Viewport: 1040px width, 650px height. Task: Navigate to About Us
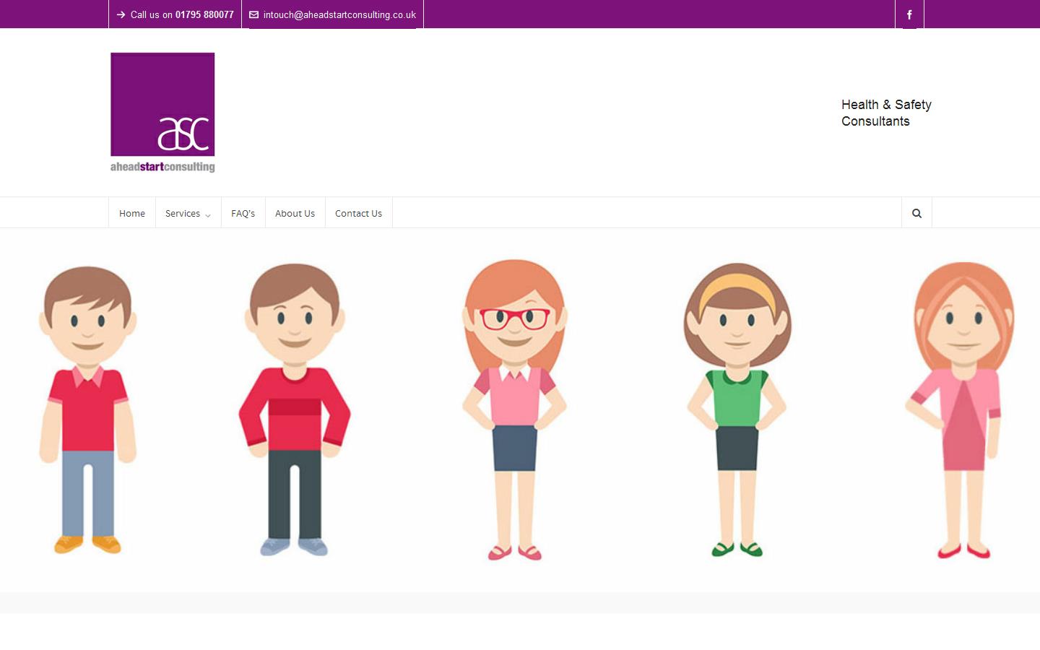tap(295, 213)
